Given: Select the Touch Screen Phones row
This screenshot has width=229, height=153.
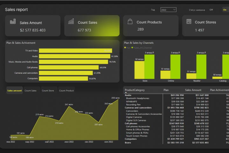Looking at the screenshot, I should 177,136.
